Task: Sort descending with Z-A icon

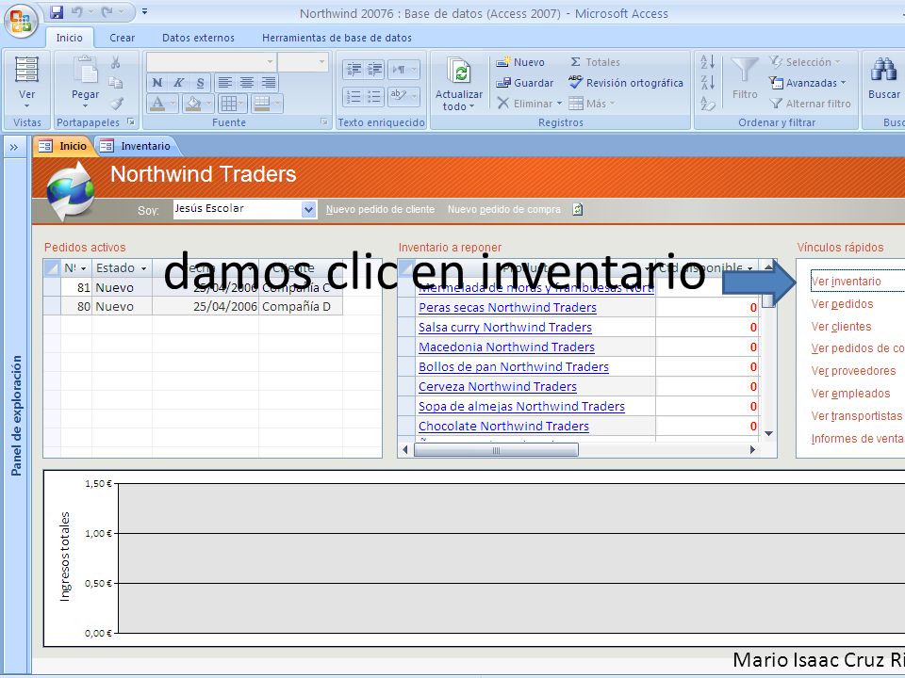Action: 708,83
